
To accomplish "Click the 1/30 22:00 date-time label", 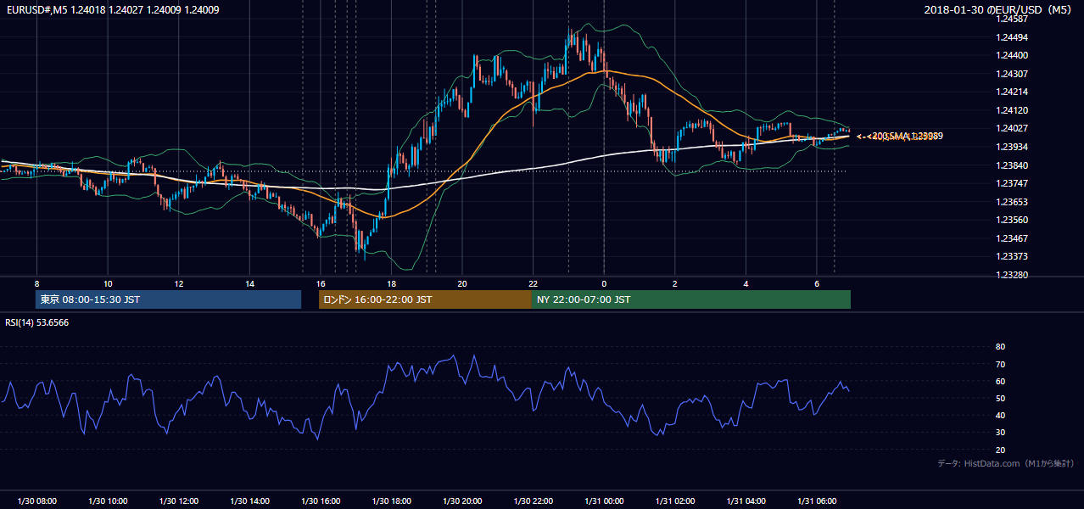I will pyautogui.click(x=533, y=501).
